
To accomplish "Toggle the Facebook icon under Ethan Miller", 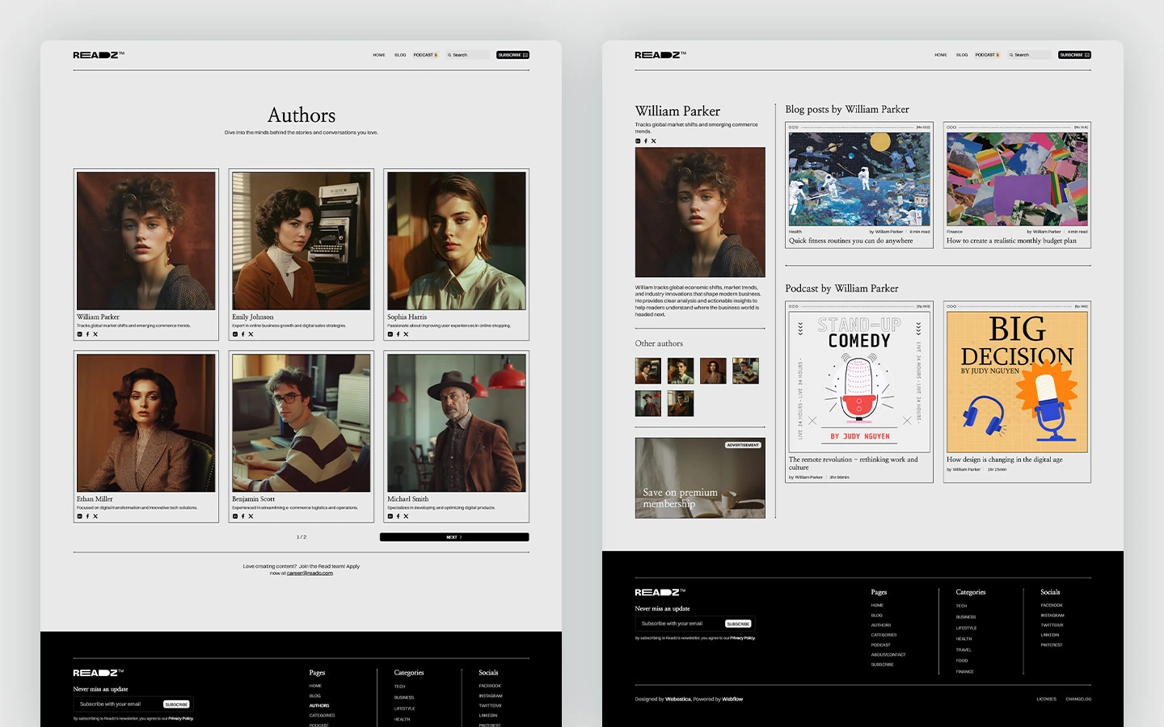I will coord(87,516).
